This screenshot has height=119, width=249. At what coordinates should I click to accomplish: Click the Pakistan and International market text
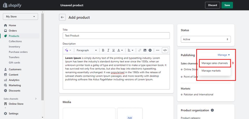(x=198, y=95)
